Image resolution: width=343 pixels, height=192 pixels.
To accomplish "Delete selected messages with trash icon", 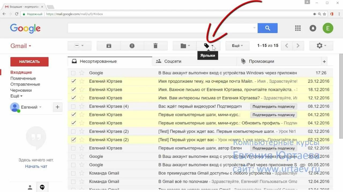I will point(155,46).
